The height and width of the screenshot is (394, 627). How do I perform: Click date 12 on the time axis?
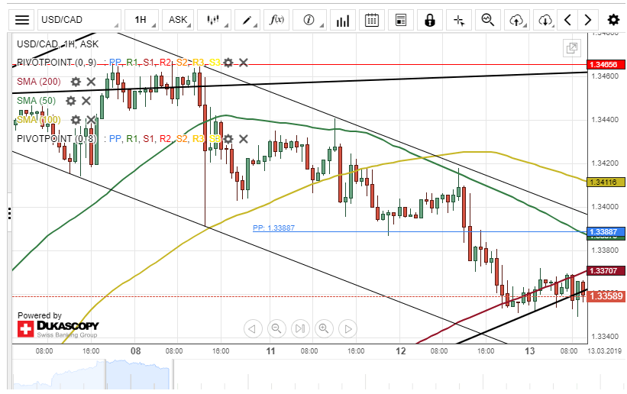pyautogui.click(x=401, y=351)
